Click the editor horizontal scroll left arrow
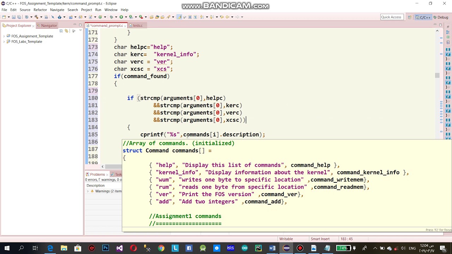 pos(103,167)
